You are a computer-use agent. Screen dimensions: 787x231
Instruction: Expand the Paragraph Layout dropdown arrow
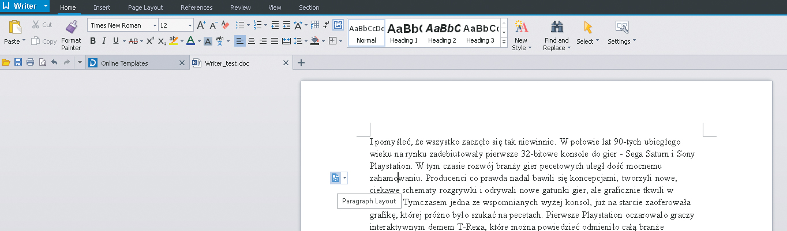(x=345, y=179)
